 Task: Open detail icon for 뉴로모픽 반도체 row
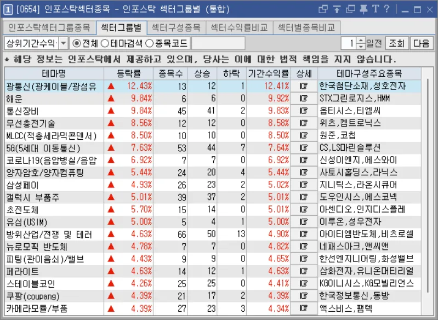(x=304, y=246)
